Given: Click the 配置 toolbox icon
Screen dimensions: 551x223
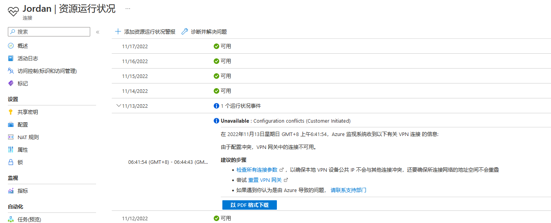Looking at the screenshot, I should [x=11, y=125].
